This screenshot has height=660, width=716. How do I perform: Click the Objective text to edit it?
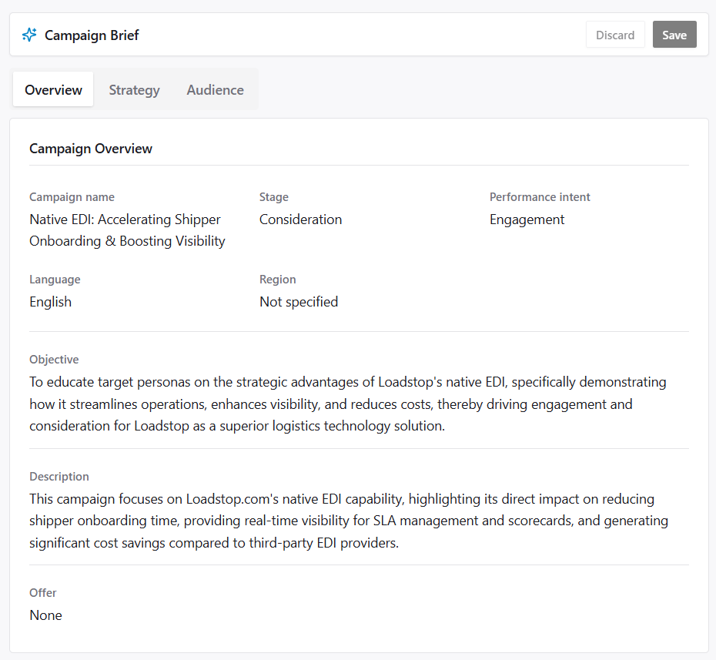click(x=346, y=404)
